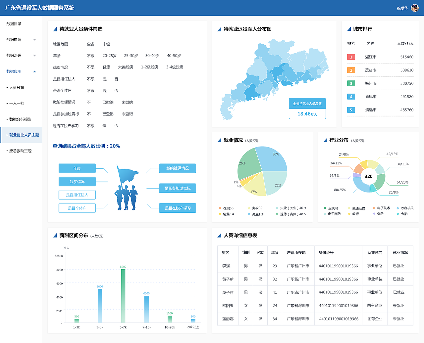The image size is (424, 343).
Task: Expand the 数据治理 menu arrow
Action: [x=34, y=56]
